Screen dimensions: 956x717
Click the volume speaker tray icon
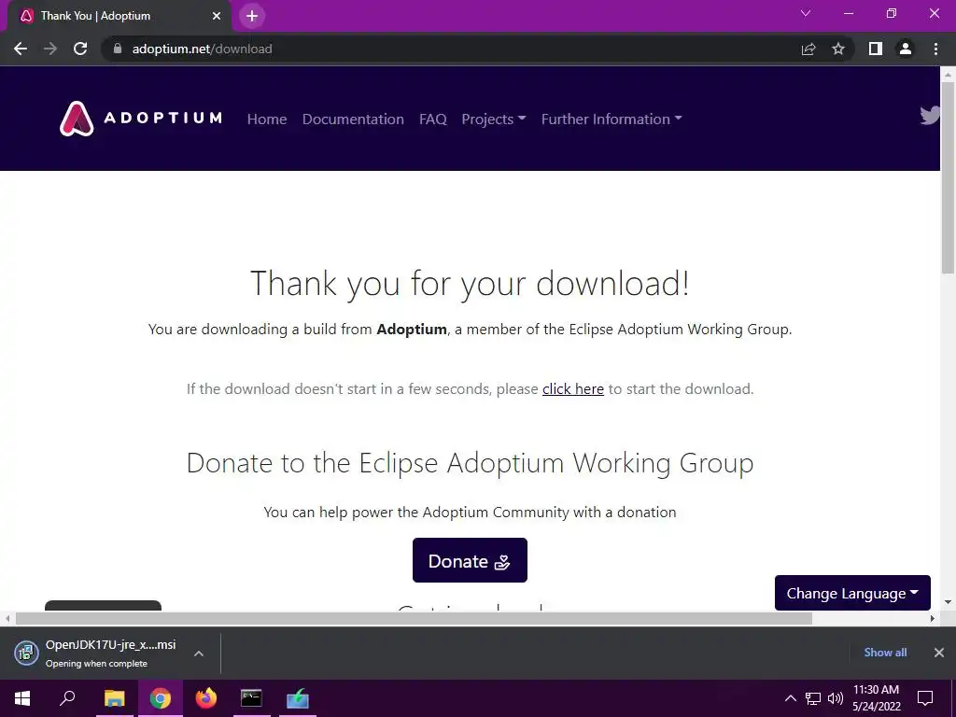point(836,698)
